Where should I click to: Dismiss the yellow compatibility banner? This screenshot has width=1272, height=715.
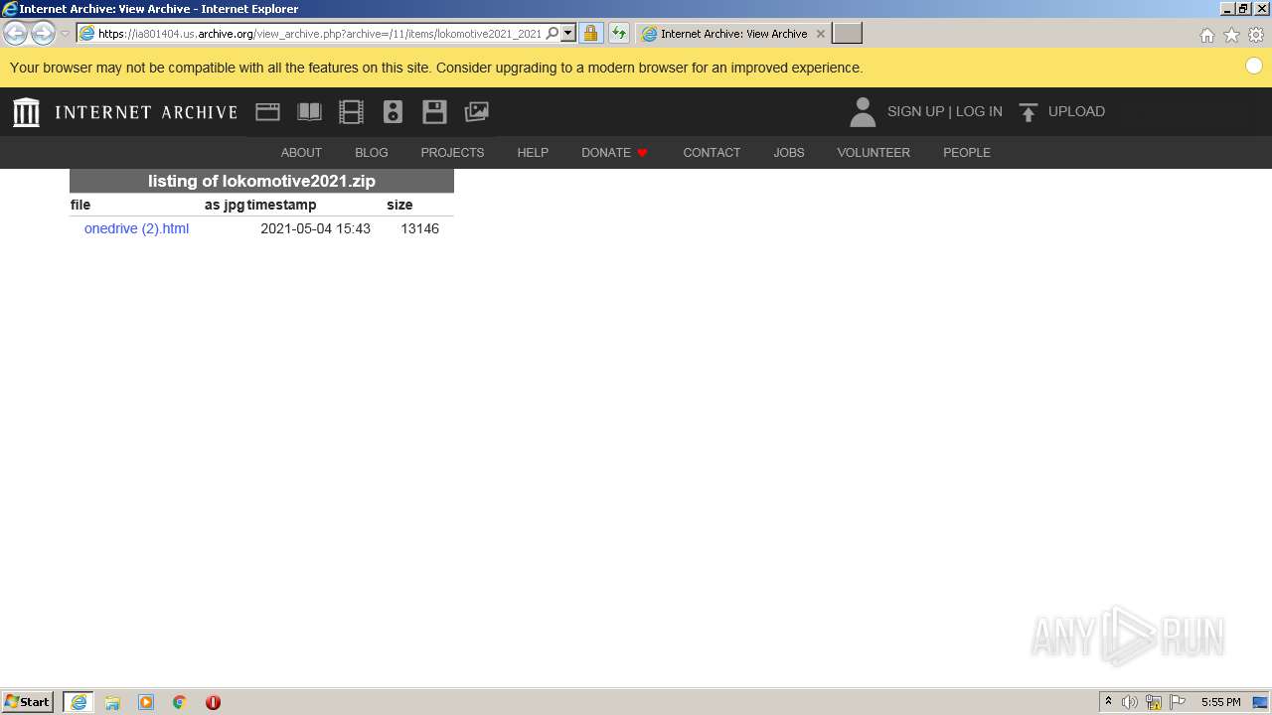tap(1253, 67)
